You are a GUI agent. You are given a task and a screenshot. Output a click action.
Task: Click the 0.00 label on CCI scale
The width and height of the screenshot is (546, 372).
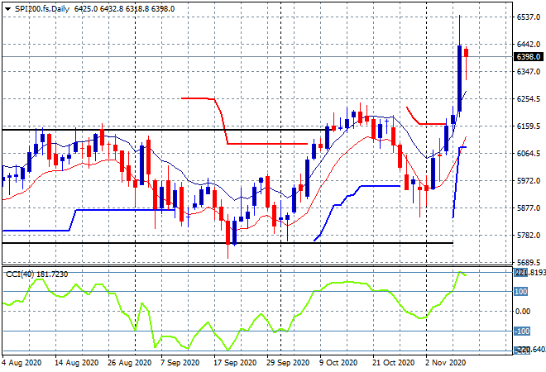[x=523, y=312]
